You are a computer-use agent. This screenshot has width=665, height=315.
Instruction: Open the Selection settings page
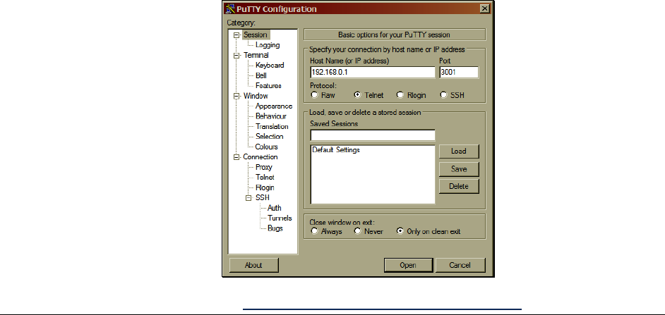click(269, 136)
